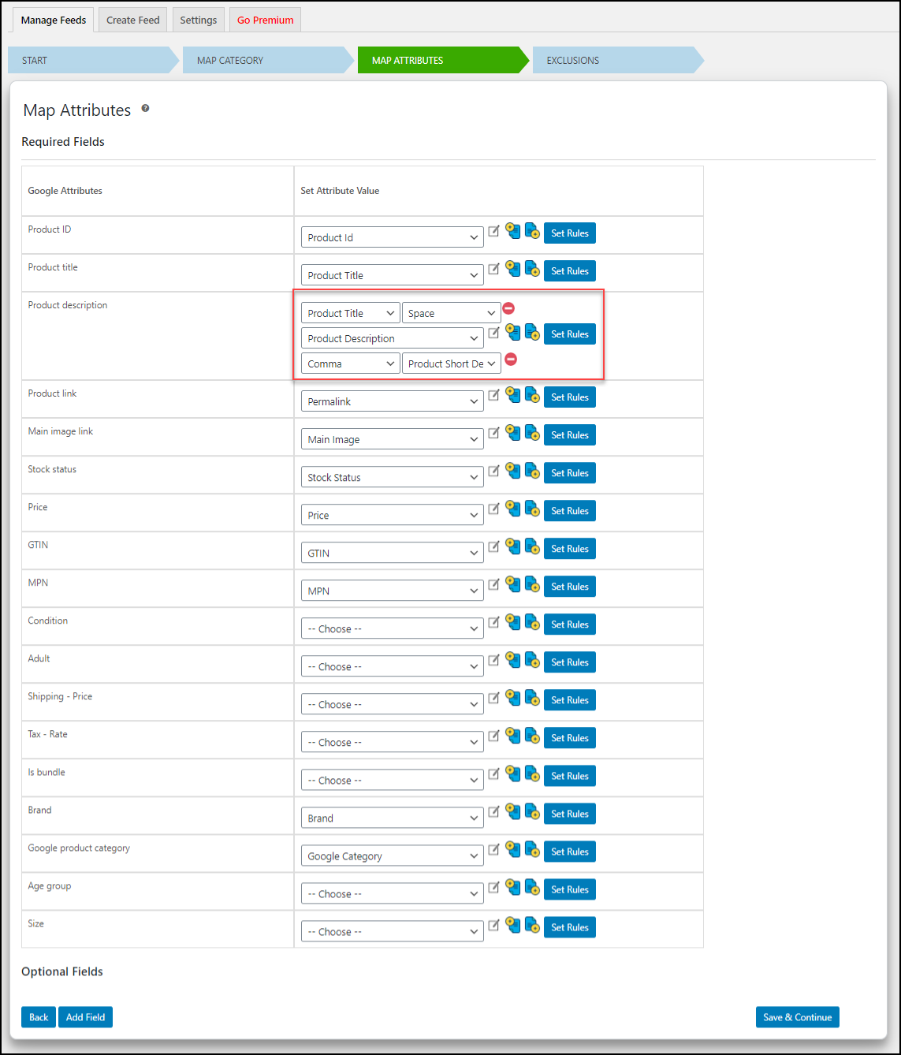Go to the EXCLUSIONS step
Screen dimensions: 901x1055
click(x=618, y=60)
